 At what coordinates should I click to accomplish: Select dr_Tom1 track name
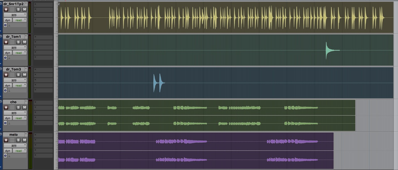tap(13, 37)
